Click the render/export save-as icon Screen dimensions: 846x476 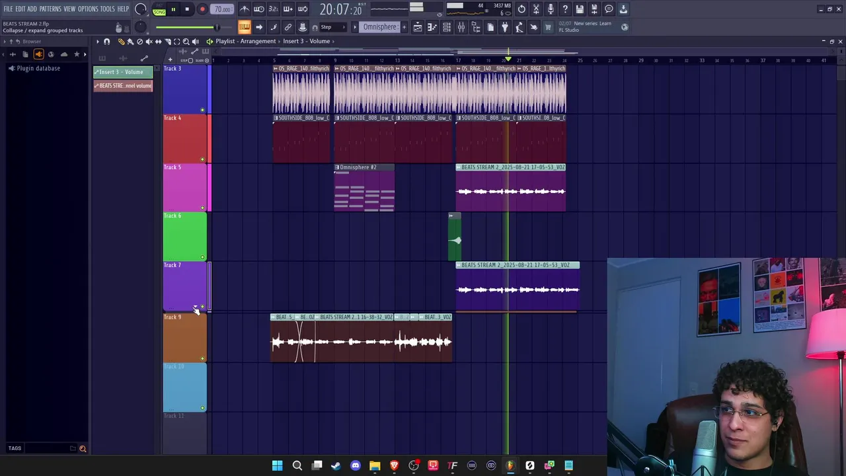click(x=594, y=9)
